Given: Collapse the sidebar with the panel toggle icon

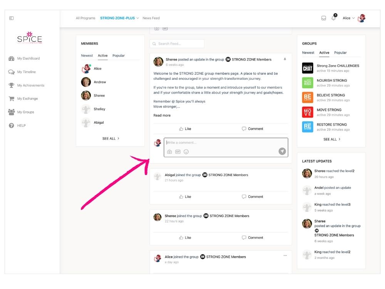Looking at the screenshot, I should (12, 18).
